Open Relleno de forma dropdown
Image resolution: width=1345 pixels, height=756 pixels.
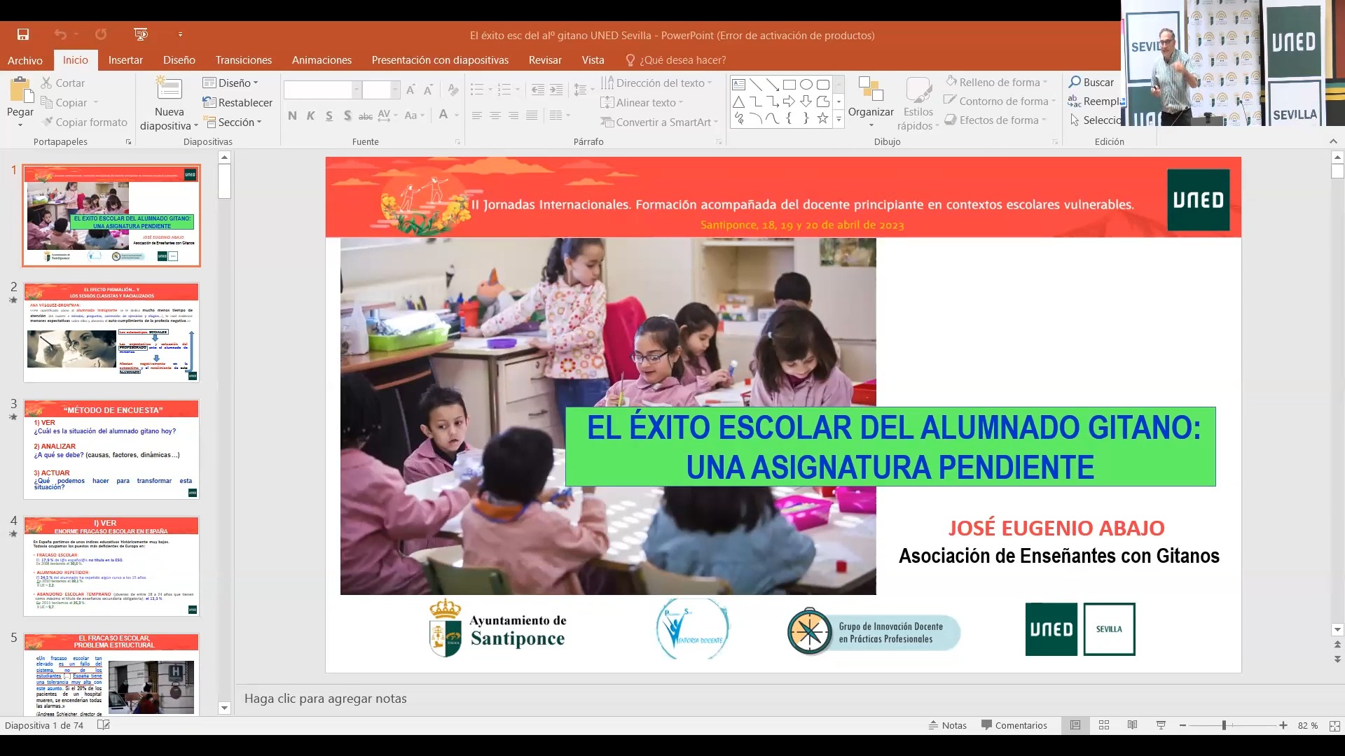[997, 82]
